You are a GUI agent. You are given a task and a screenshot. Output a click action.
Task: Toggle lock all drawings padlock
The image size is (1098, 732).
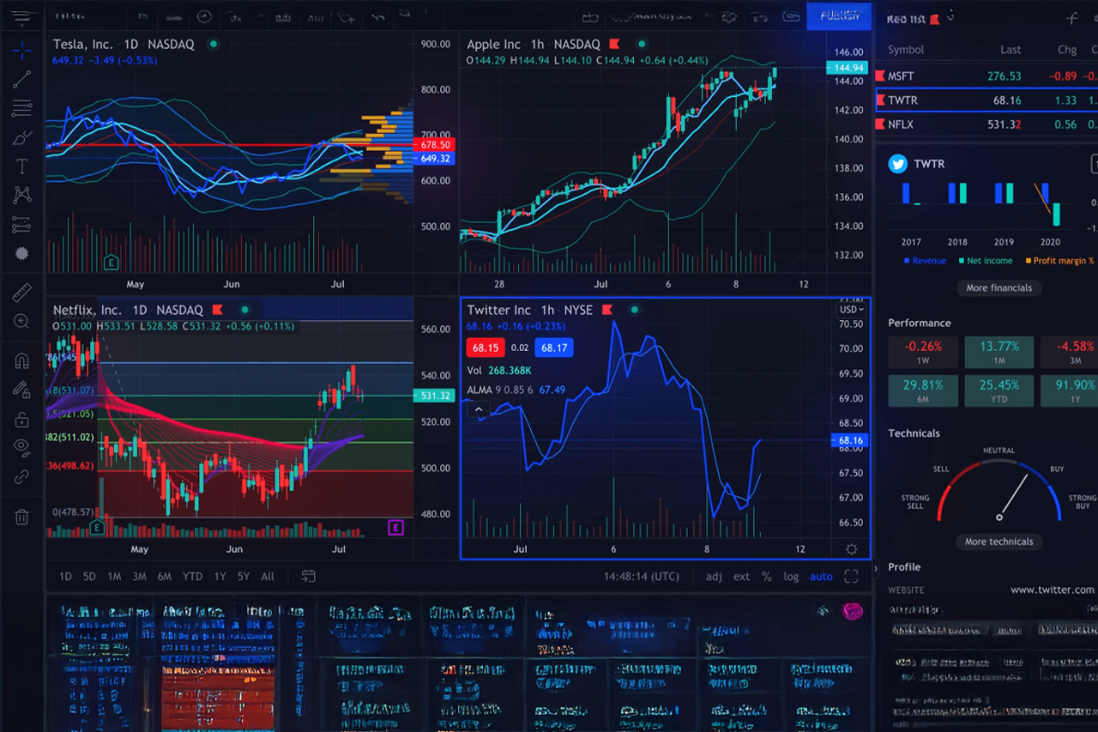click(22, 420)
